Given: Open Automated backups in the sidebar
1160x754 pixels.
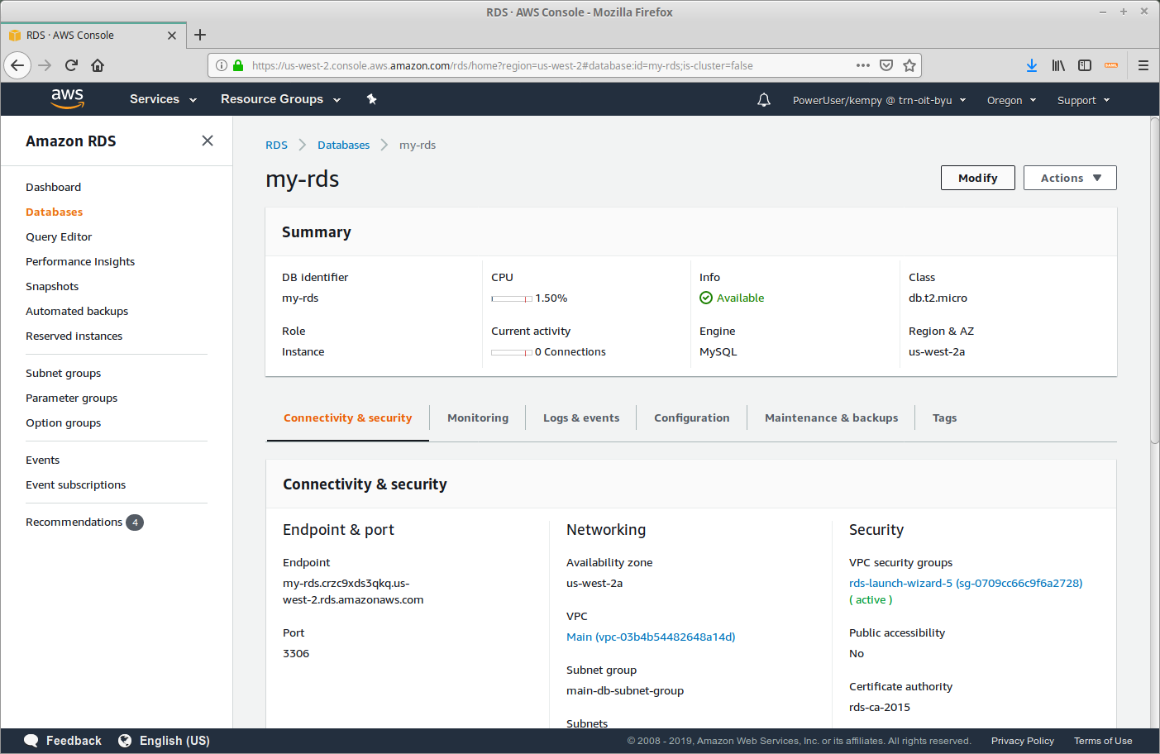Looking at the screenshot, I should click(x=77, y=312).
